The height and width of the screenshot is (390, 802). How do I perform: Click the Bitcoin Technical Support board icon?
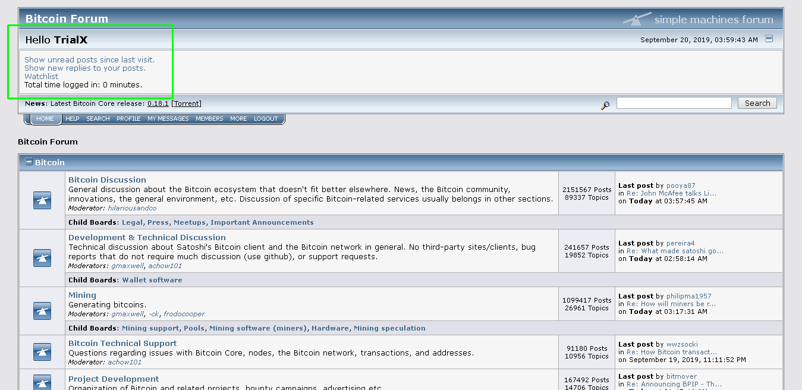[42, 352]
